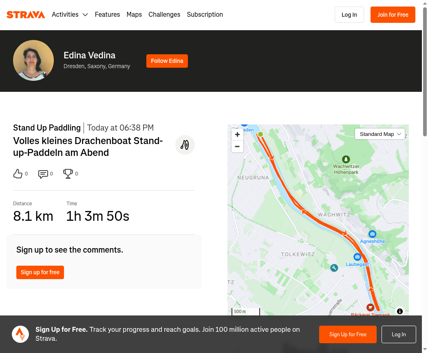Open the Challenges menu item
The image size is (428, 353).
[164, 14]
